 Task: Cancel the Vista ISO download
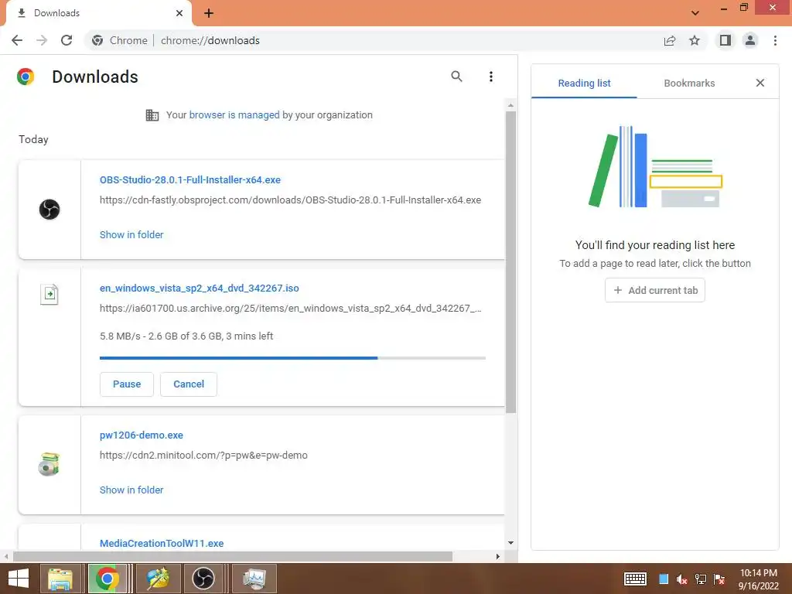(189, 384)
